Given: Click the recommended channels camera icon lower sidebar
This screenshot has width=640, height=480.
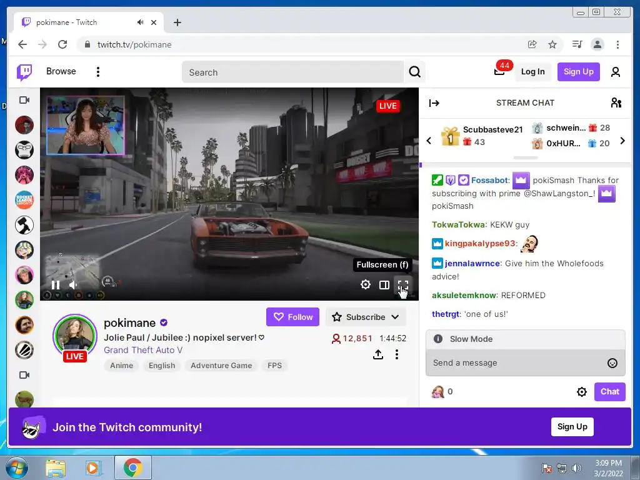Looking at the screenshot, I should (x=24, y=375).
